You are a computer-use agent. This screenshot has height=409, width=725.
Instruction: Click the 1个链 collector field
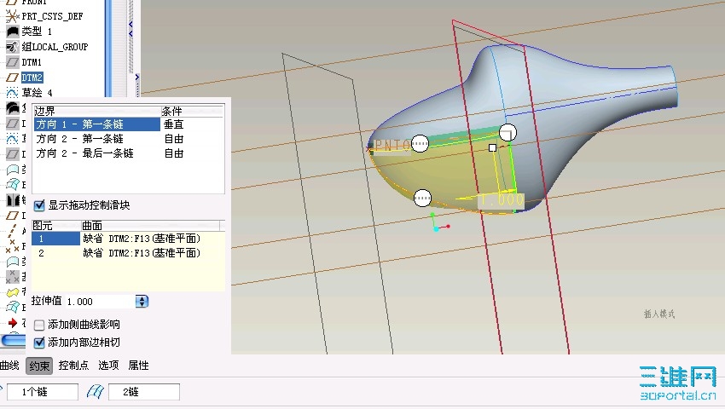pos(42,392)
